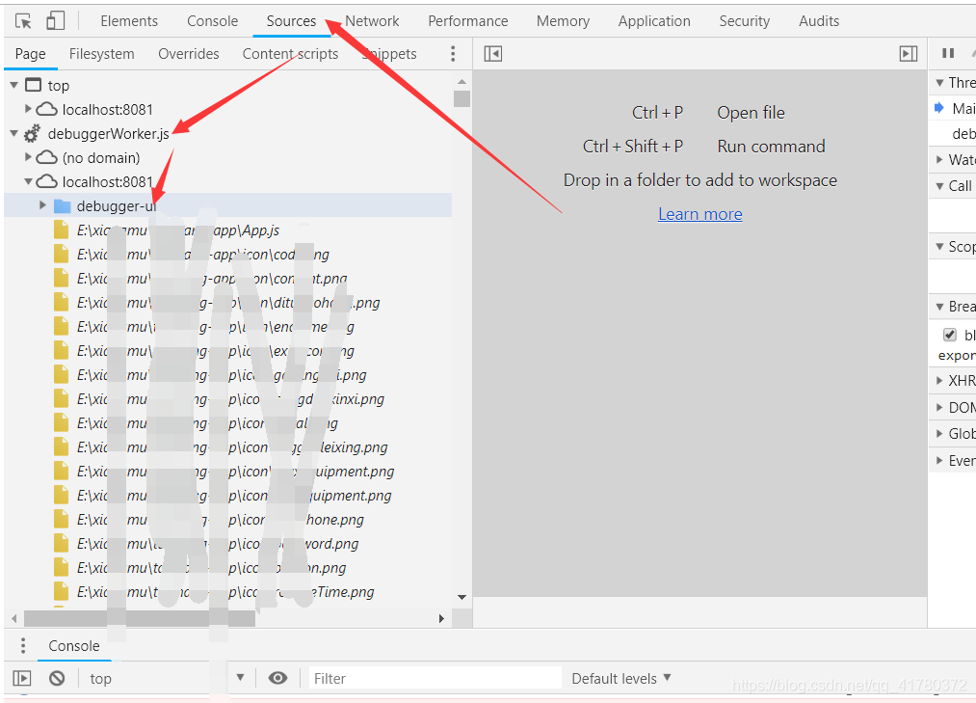
Task: Select the debuggerWorker.js gear icon
Action: point(32,133)
